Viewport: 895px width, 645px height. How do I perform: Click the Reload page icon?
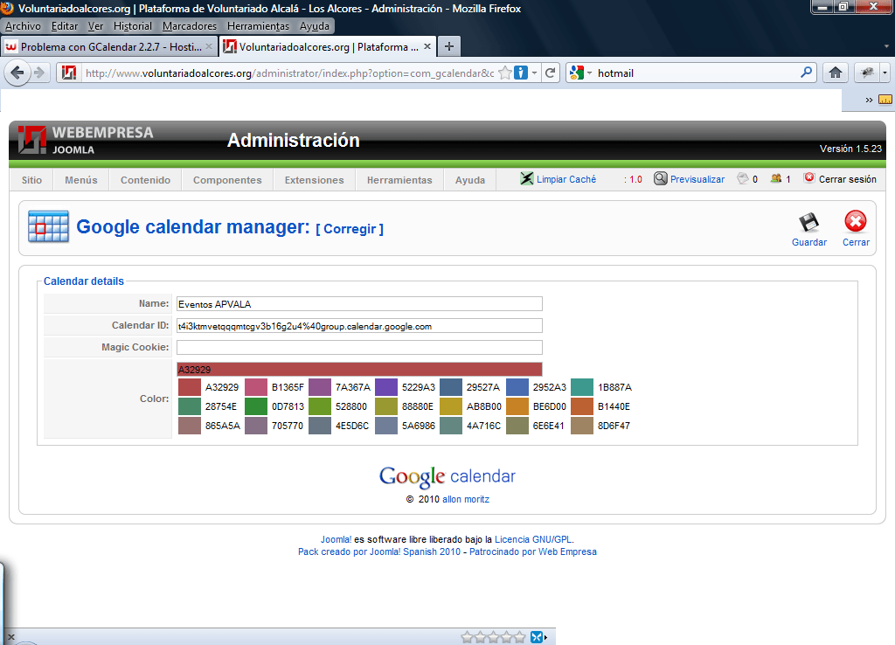point(551,73)
